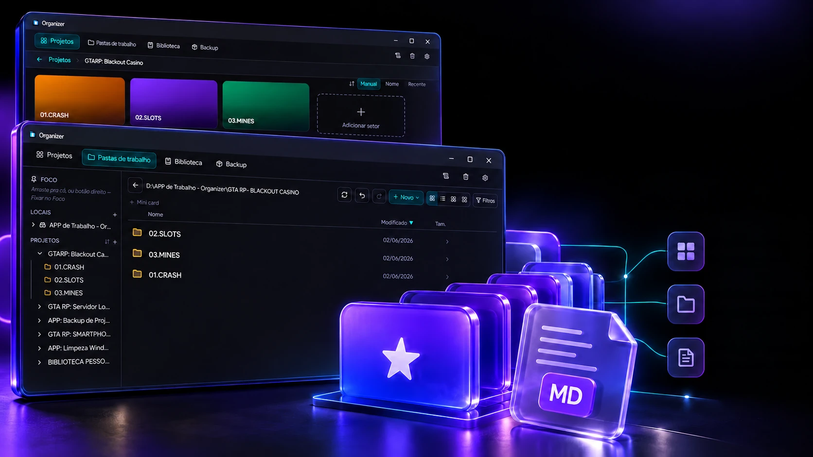Click the sort arrows icon left of Manual

click(x=352, y=84)
